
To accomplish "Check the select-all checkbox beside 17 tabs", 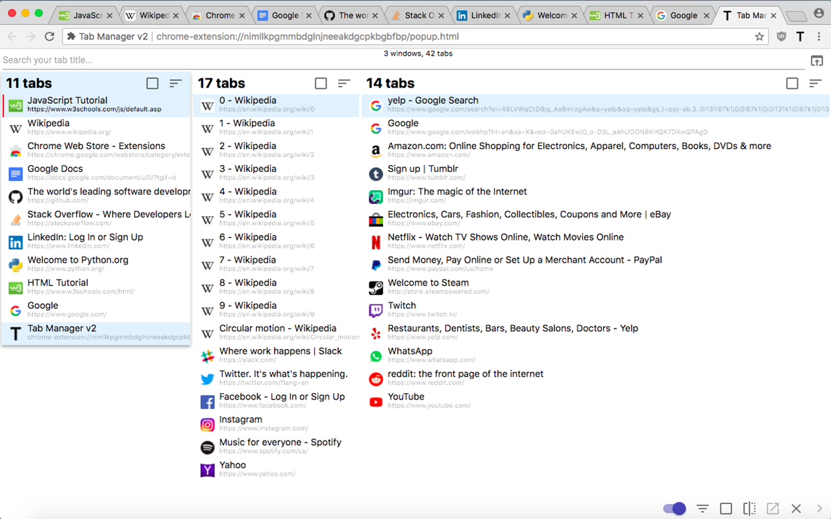I will 321,83.
